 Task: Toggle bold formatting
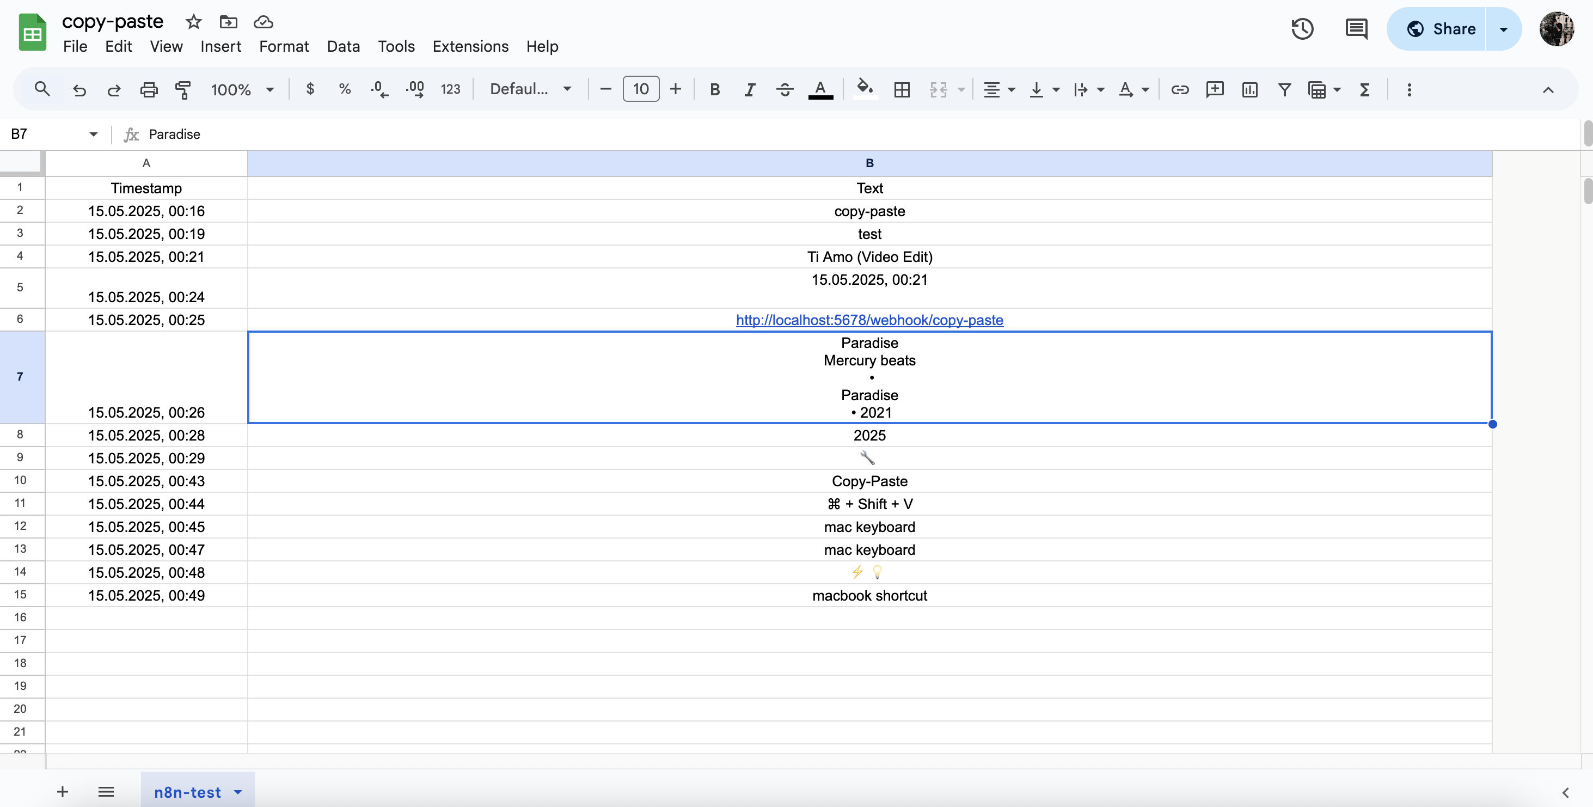point(714,90)
